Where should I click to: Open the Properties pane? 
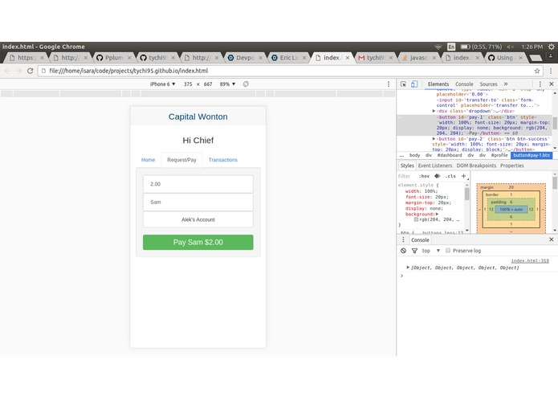511,166
